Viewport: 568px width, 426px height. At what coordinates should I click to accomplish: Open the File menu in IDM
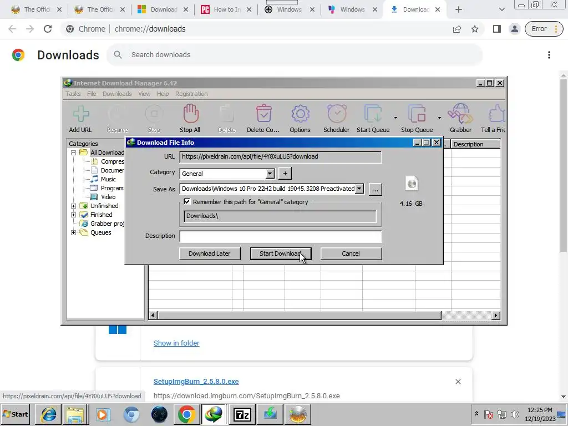[92, 94]
